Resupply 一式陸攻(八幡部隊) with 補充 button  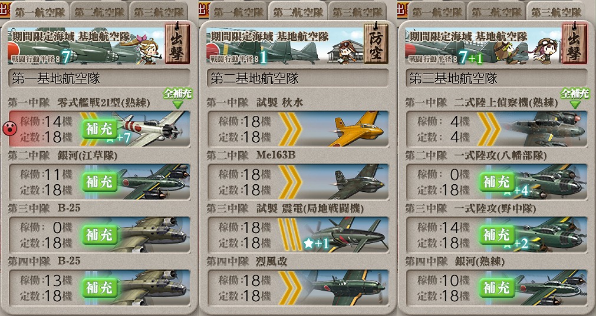click(x=497, y=182)
